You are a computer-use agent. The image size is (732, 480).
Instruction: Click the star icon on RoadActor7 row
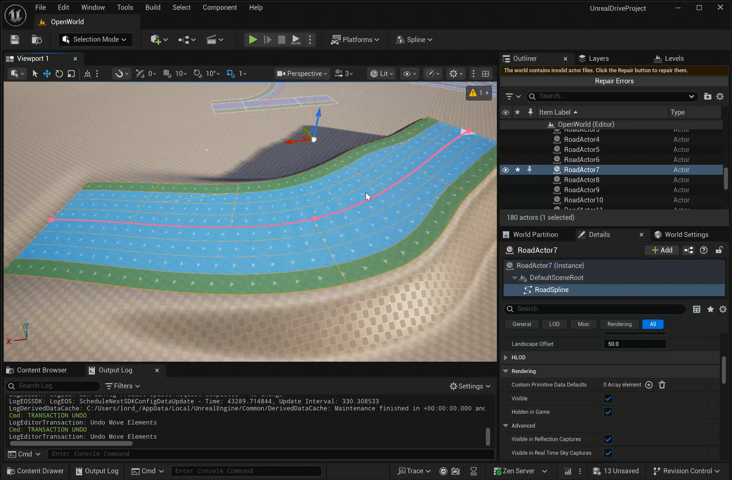pyautogui.click(x=517, y=170)
